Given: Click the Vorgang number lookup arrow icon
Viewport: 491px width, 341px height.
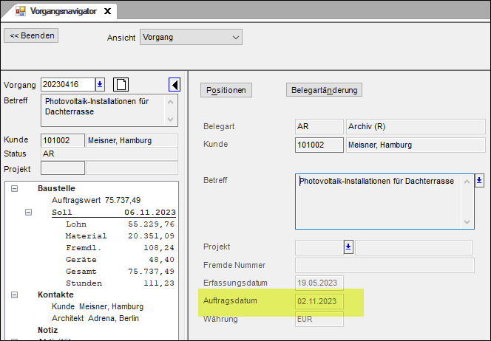Looking at the screenshot, I should click(101, 84).
